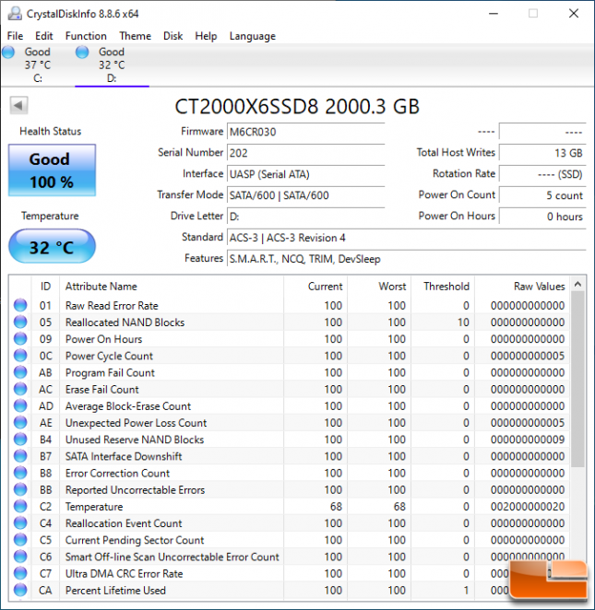
Task: Open the Theme menu
Action: [x=135, y=36]
